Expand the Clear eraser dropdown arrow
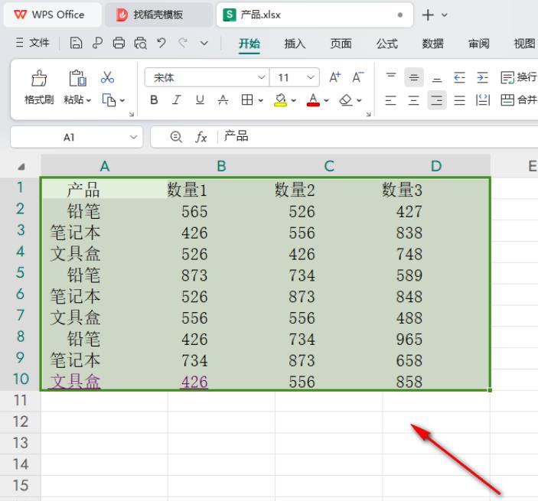Screen dimensions: 538x501 [359, 100]
